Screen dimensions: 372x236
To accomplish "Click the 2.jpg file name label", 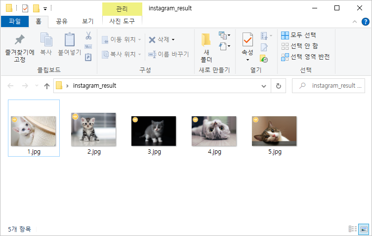I will [x=94, y=152].
